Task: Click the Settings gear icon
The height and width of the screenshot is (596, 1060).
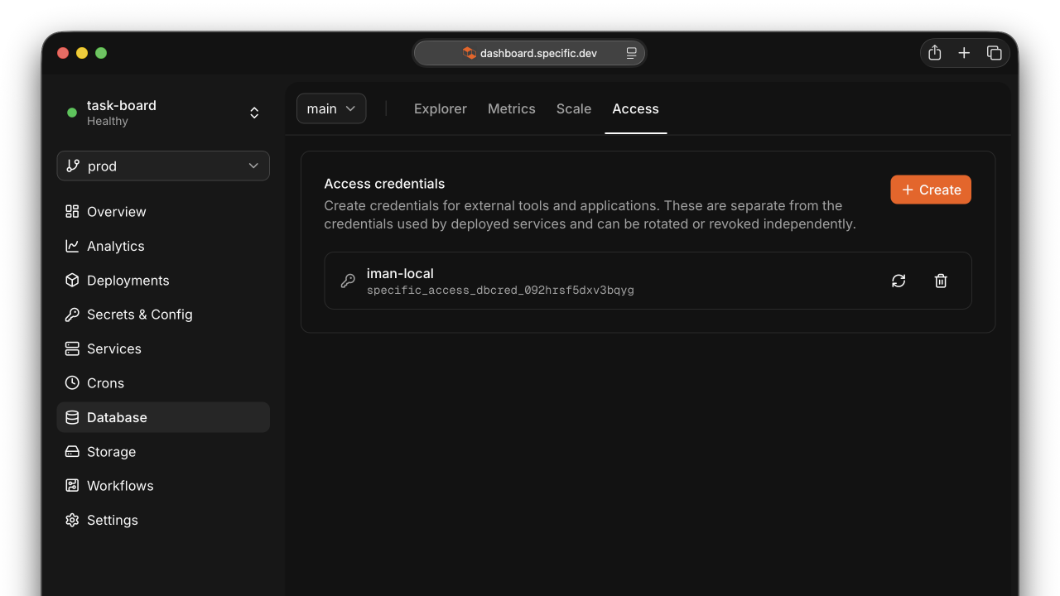Action: [x=72, y=520]
